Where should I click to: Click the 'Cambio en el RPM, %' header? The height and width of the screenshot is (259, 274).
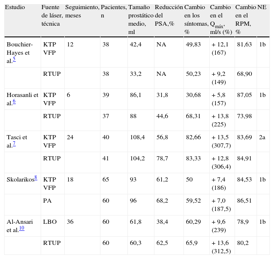point(245,20)
